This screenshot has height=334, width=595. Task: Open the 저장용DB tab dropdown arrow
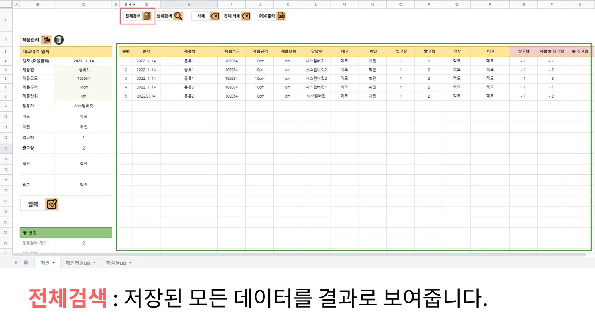click(x=131, y=263)
